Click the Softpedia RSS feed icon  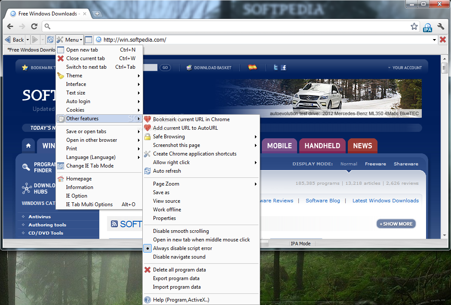114,224
